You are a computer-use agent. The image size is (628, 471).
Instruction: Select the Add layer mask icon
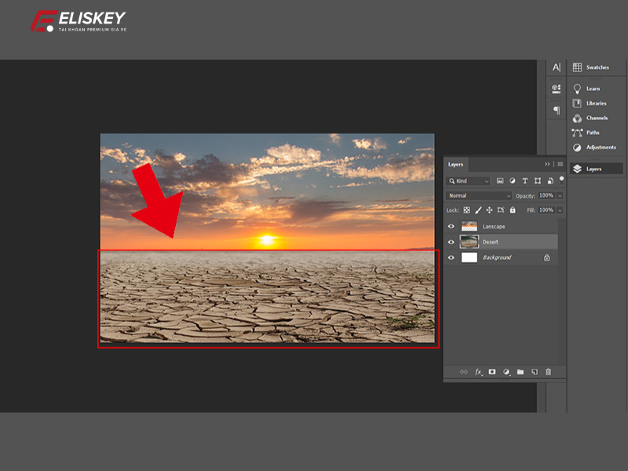491,371
